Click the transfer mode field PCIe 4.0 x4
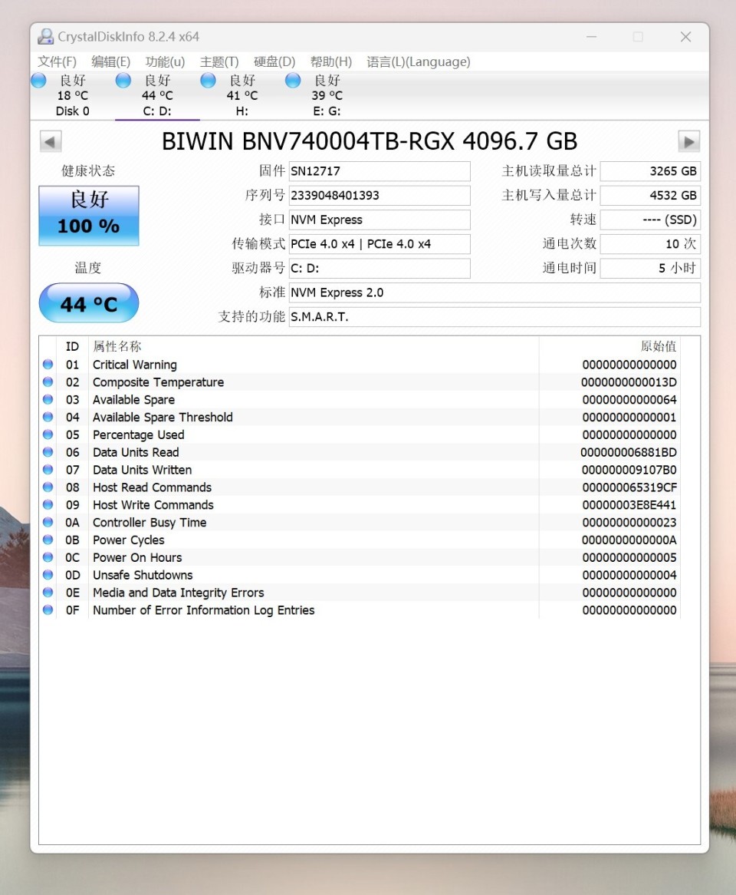The image size is (736, 895). [379, 244]
